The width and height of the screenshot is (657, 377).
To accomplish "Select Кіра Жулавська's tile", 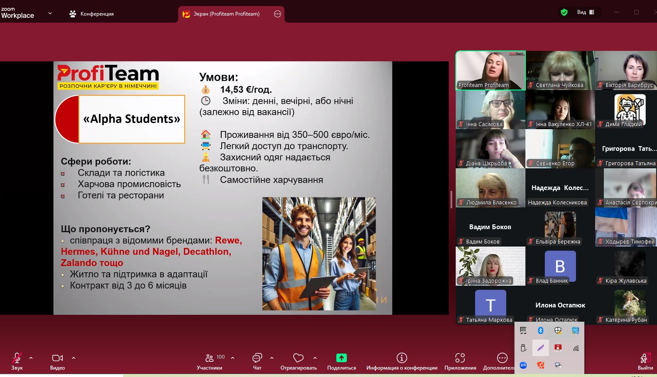I will tap(626, 266).
